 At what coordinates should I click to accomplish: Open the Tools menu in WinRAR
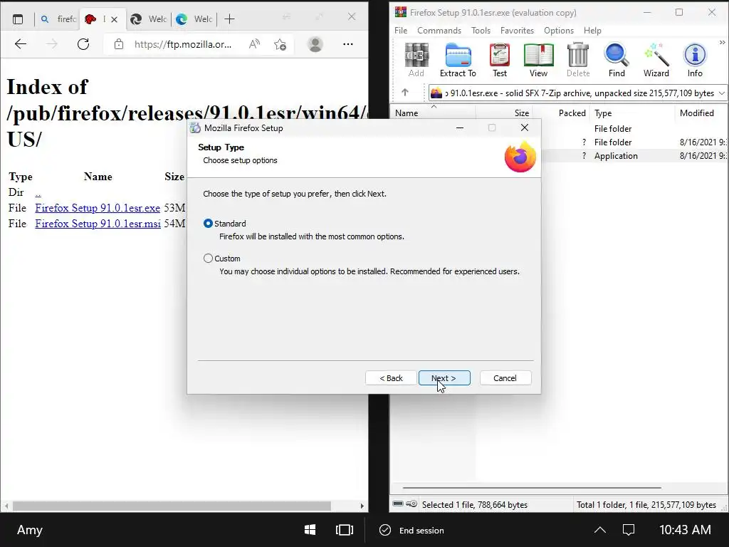481,30
